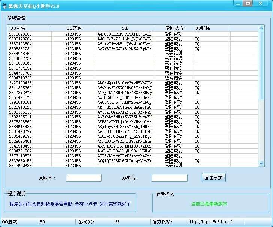Click CQ nickname for 2538473284

pos(197,39)
